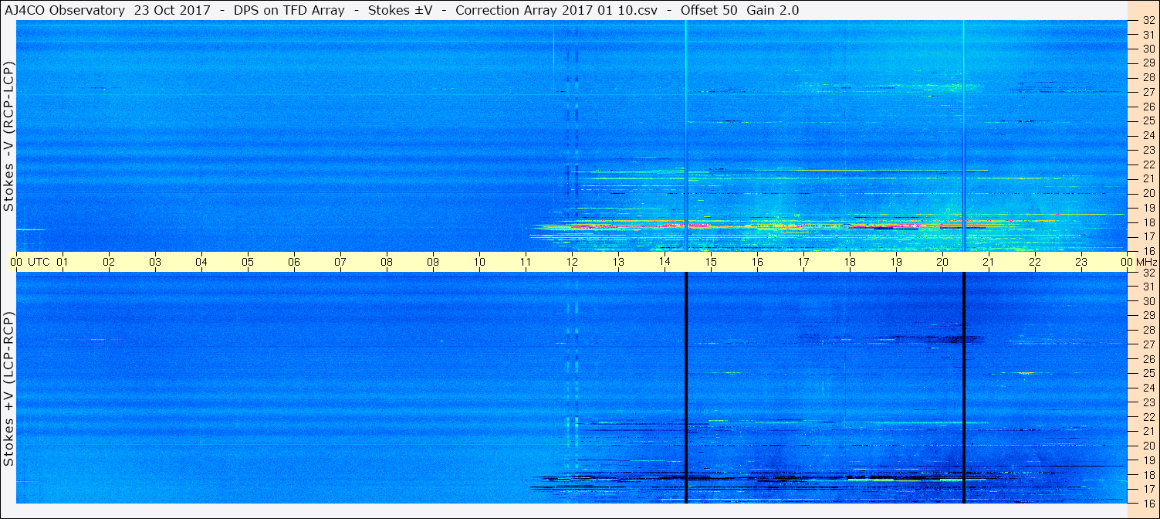Click the 29 MHz tick in lower panel
The image size is (1160, 519).
(1148, 316)
